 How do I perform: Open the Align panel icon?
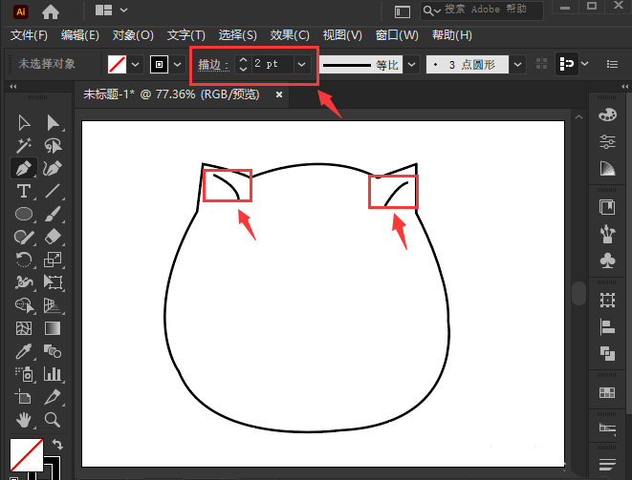pos(606,326)
